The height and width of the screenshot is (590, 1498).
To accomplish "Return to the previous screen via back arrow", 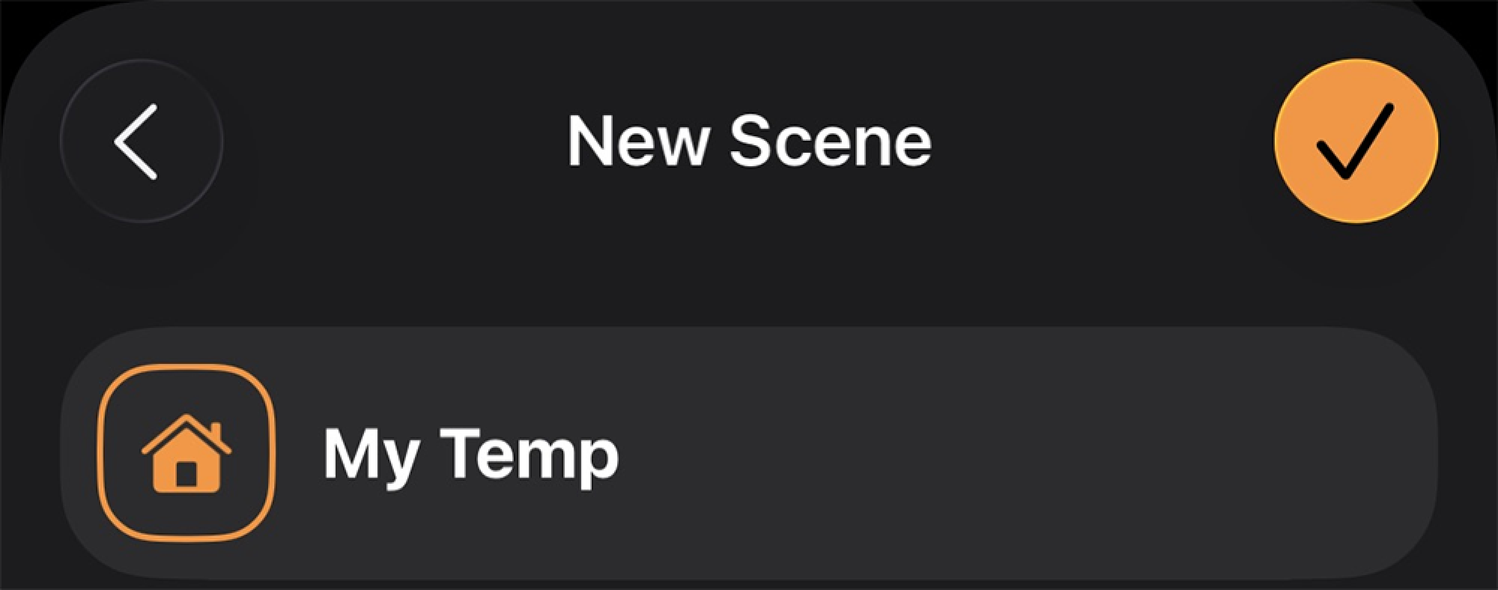I will tap(141, 141).
